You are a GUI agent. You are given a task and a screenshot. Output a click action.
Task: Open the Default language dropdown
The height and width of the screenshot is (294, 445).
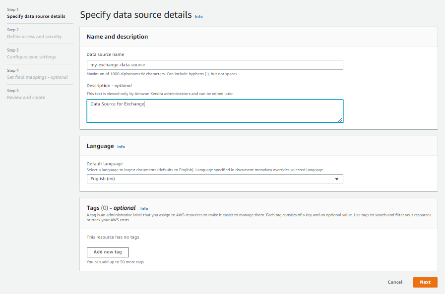point(214,179)
